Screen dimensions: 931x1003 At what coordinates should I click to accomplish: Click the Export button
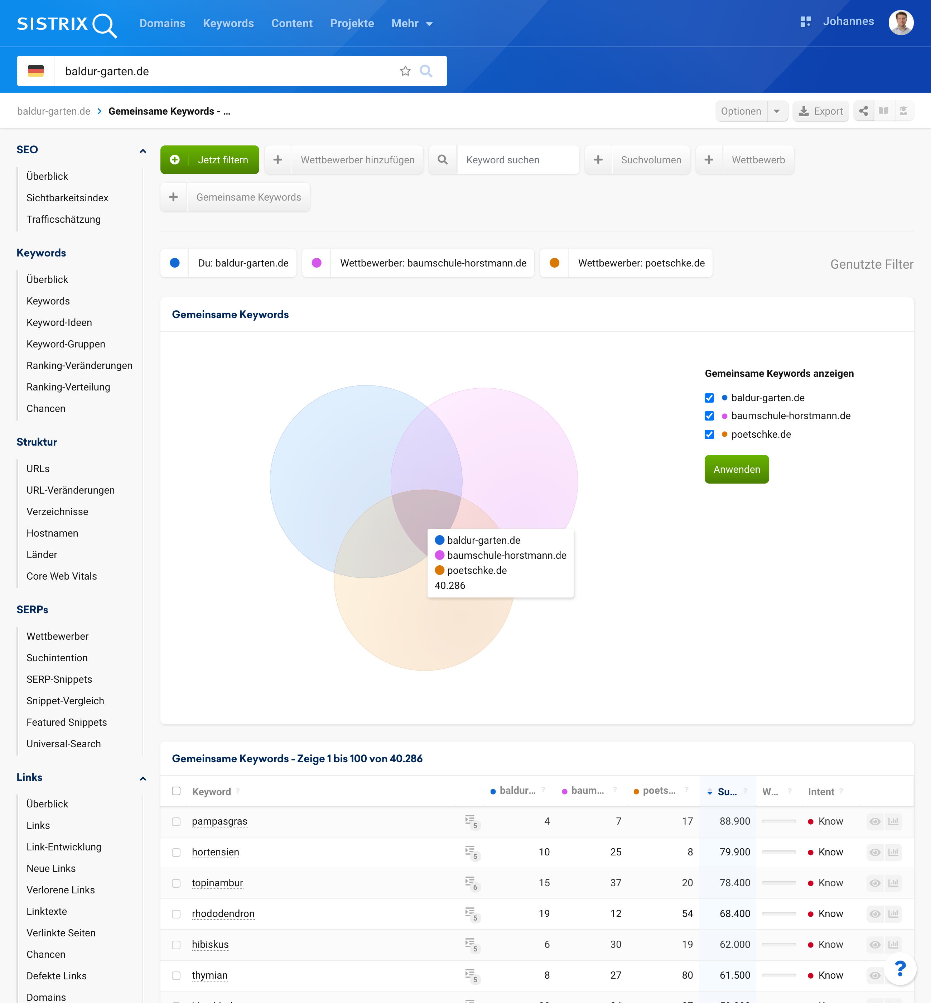(x=820, y=111)
